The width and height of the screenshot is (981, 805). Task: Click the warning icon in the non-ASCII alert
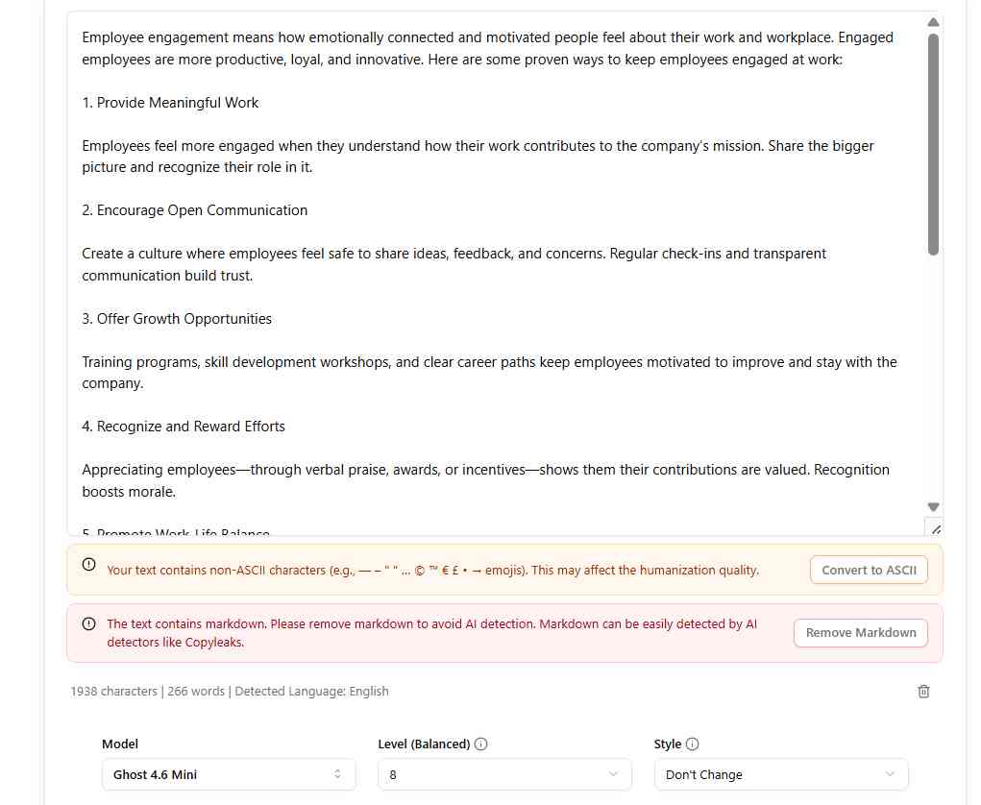(88, 564)
